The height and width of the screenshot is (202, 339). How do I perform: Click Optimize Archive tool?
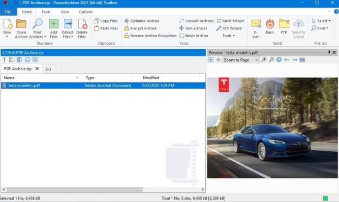[x=142, y=21]
